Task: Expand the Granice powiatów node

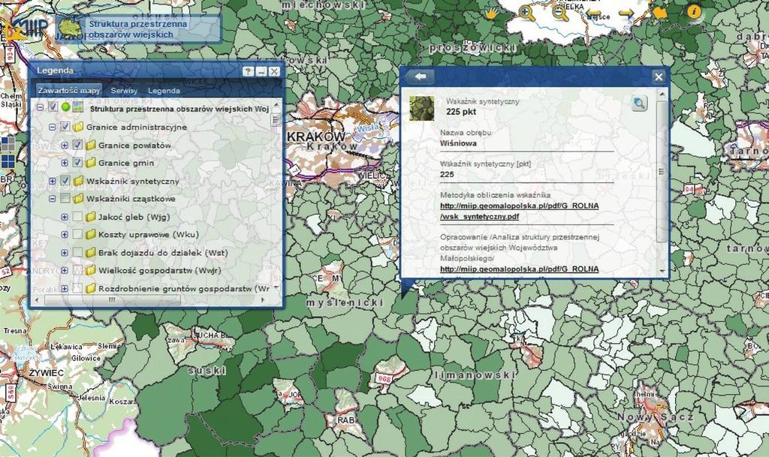Action: point(65,145)
